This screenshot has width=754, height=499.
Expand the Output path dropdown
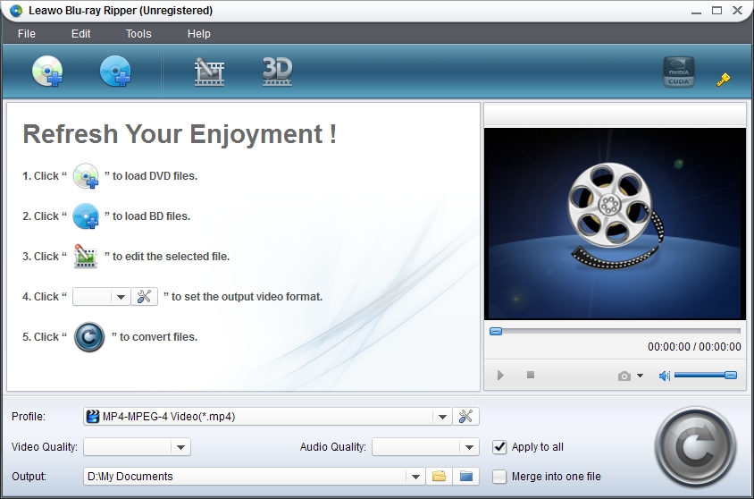point(415,477)
